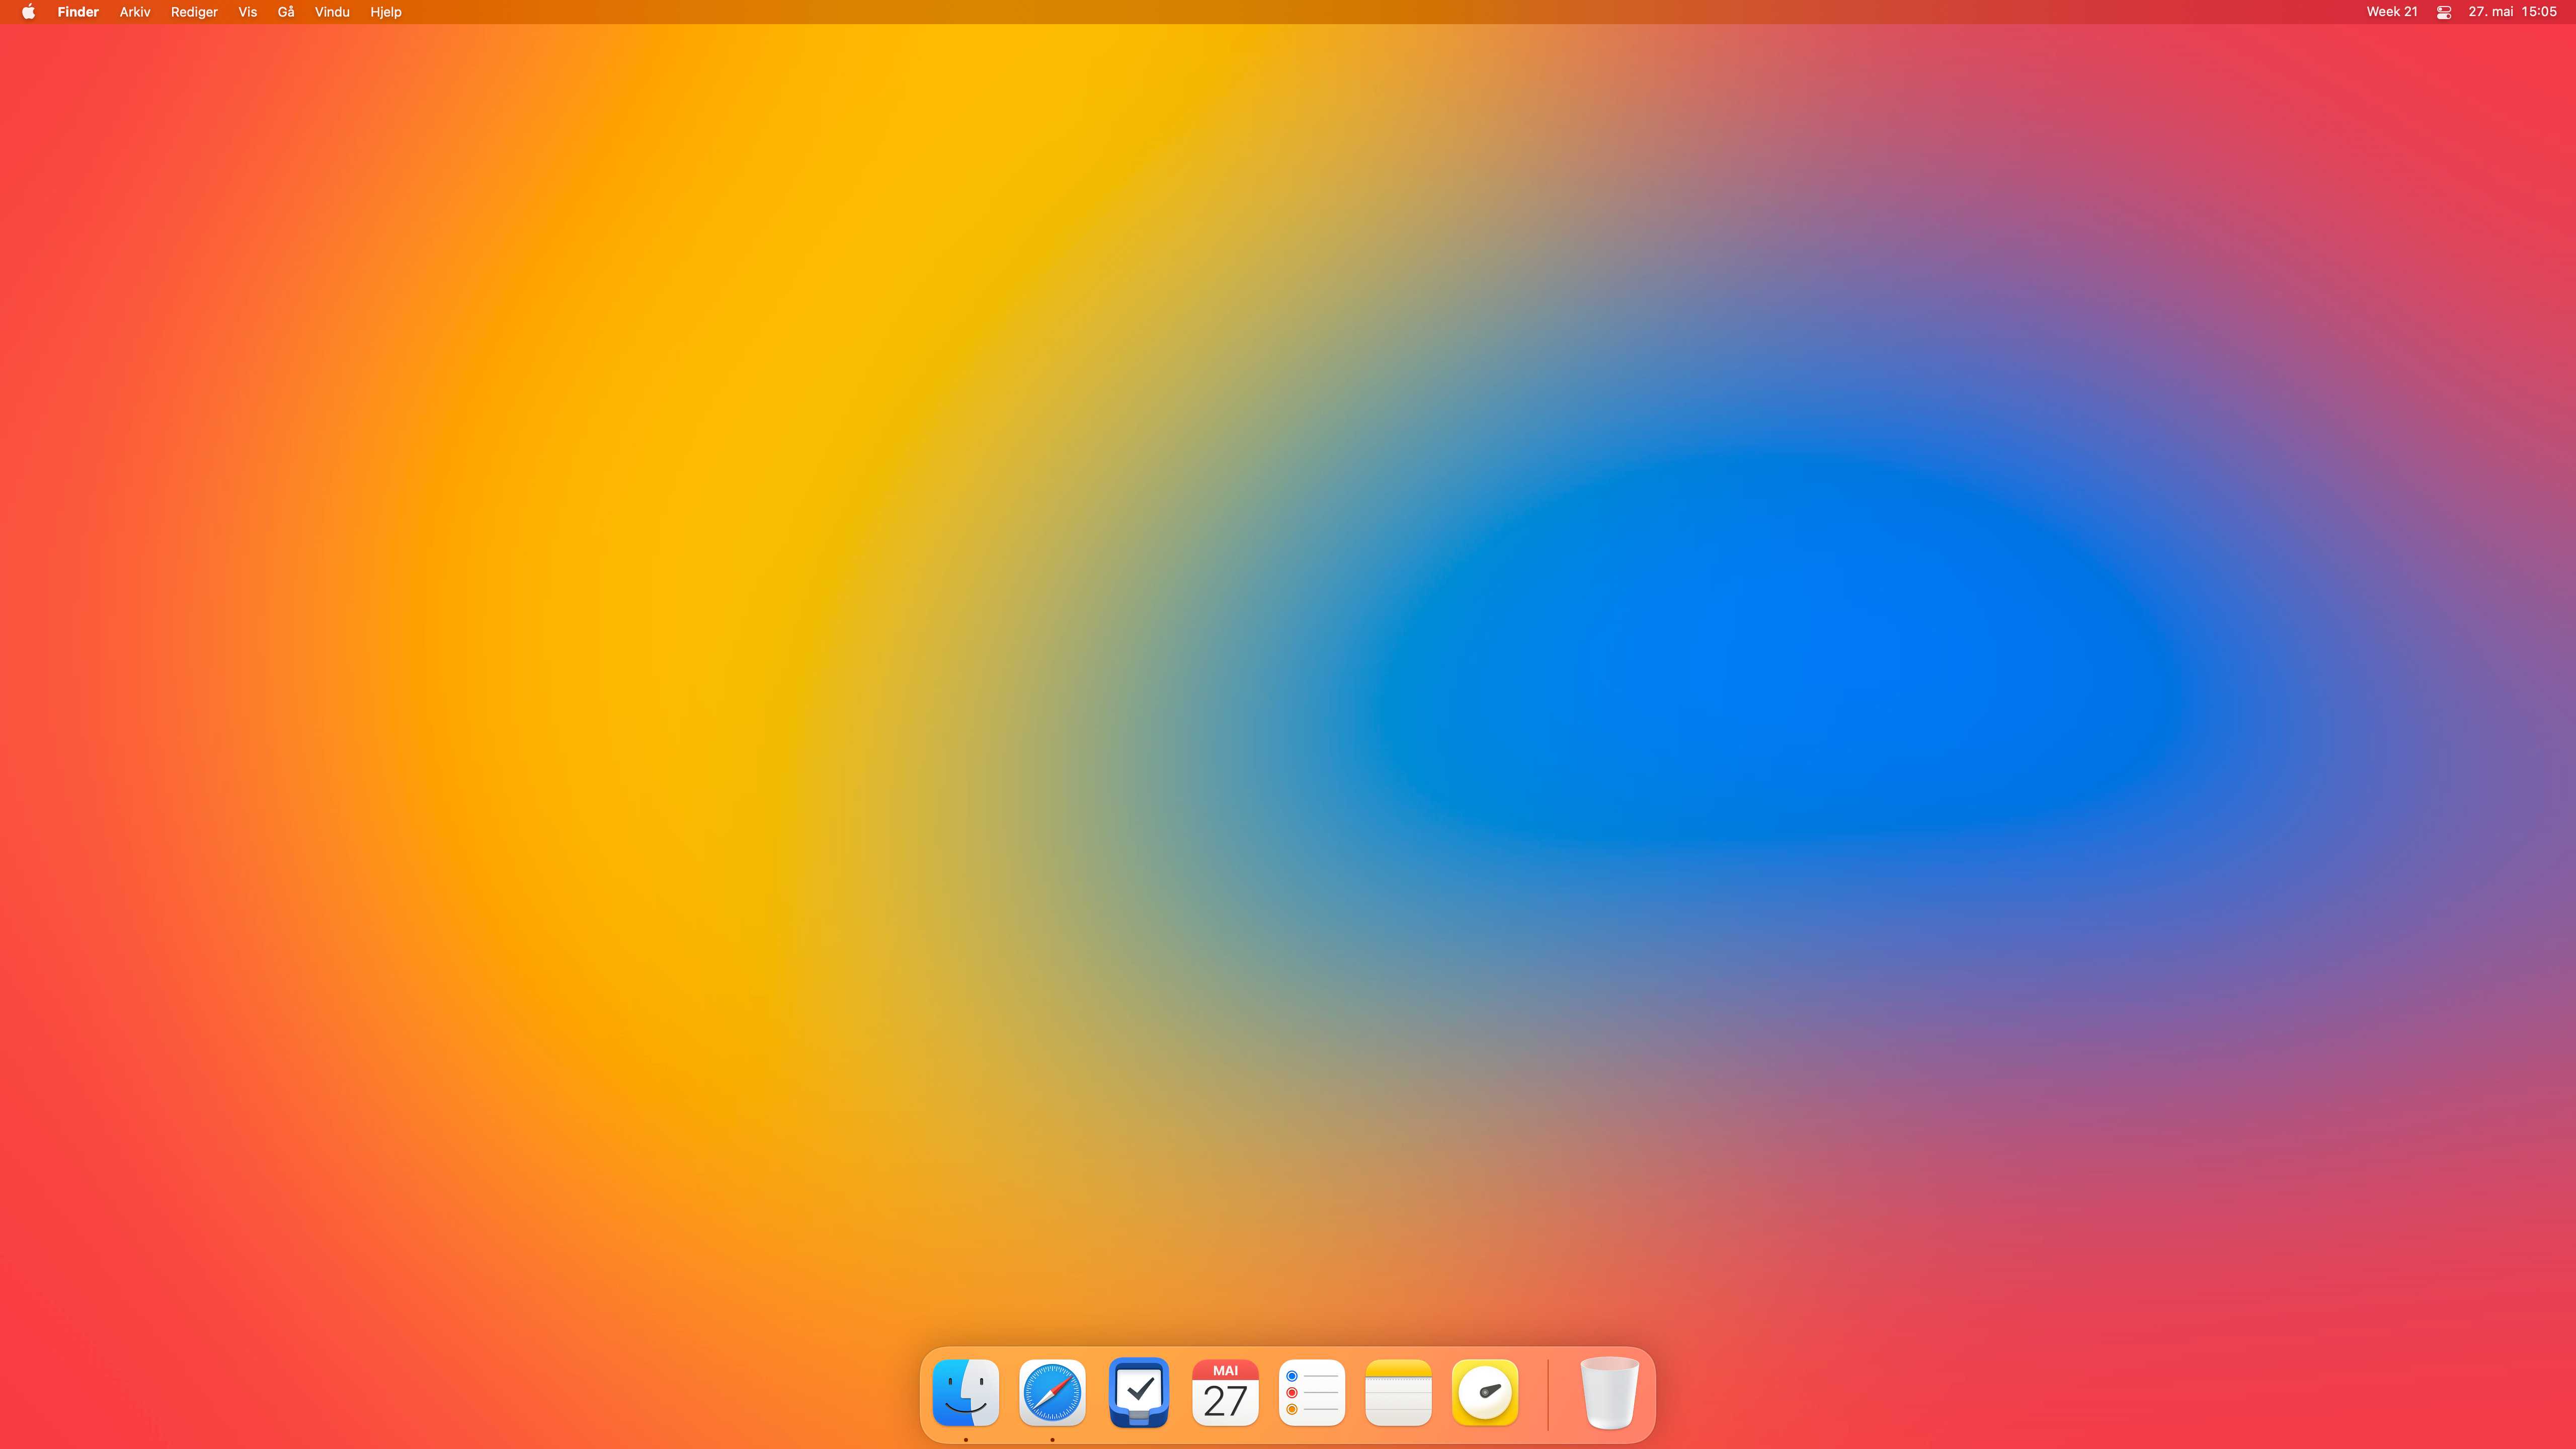Open the Hjelp menu

tap(386, 12)
